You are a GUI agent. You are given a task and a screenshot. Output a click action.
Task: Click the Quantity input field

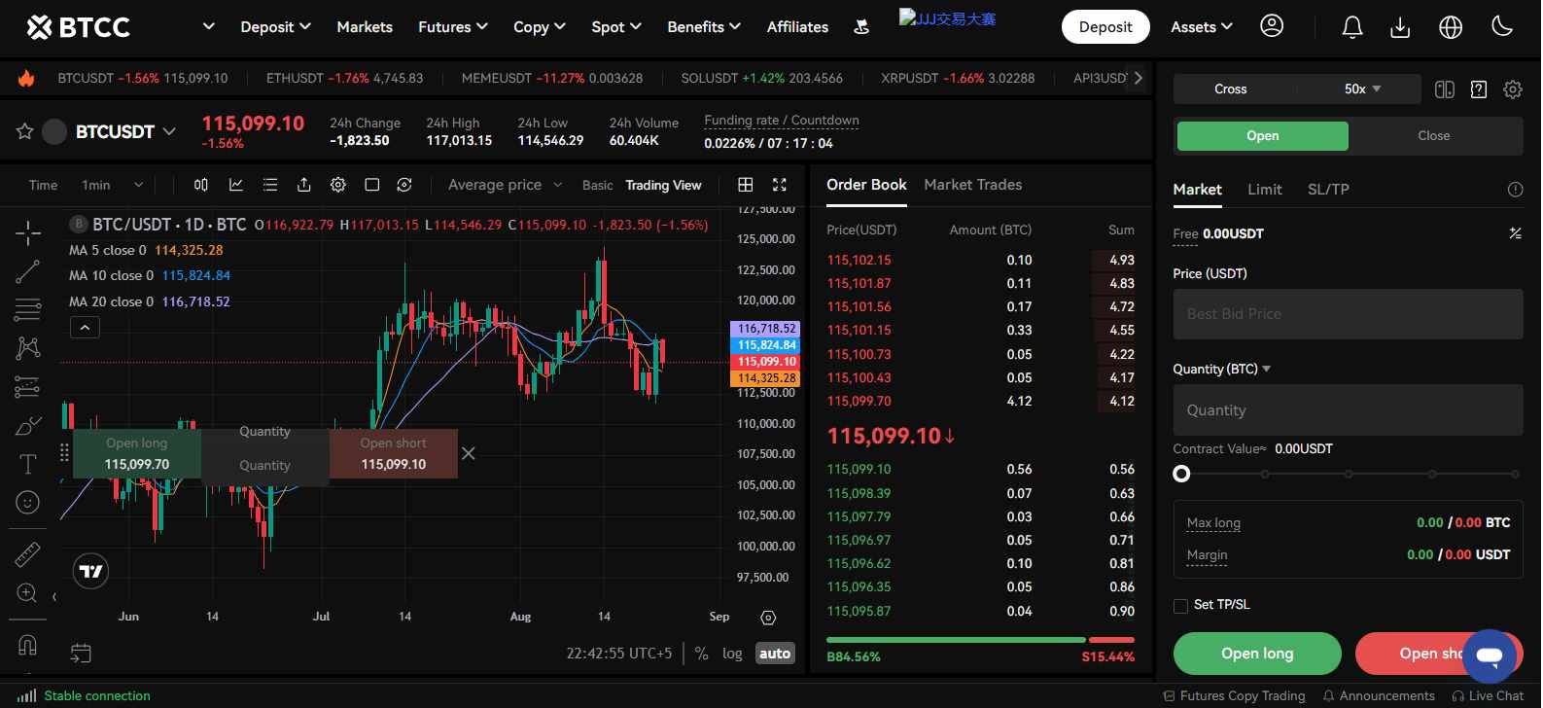pos(1348,410)
